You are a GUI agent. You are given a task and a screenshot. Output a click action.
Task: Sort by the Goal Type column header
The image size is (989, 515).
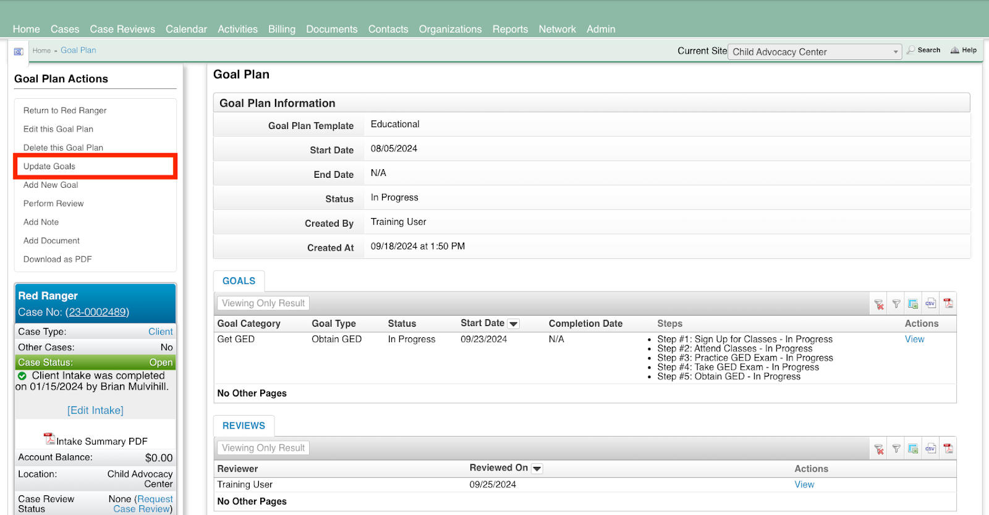pos(334,324)
